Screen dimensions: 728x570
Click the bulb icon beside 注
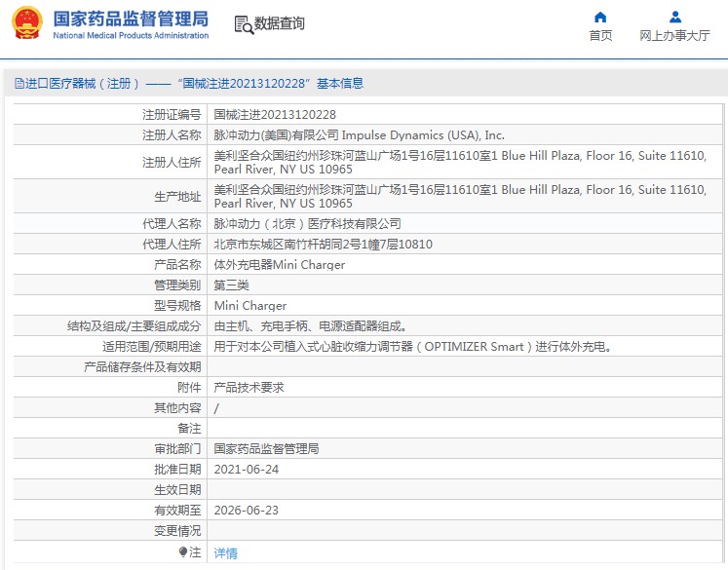click(183, 551)
